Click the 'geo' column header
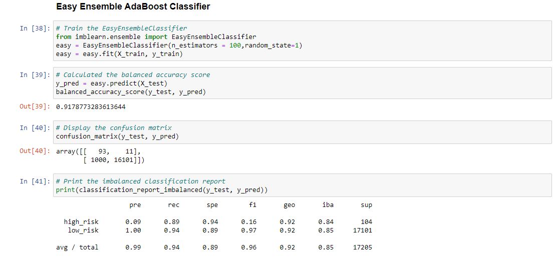Image resolution: width=560 pixels, height=259 pixels. point(290,205)
